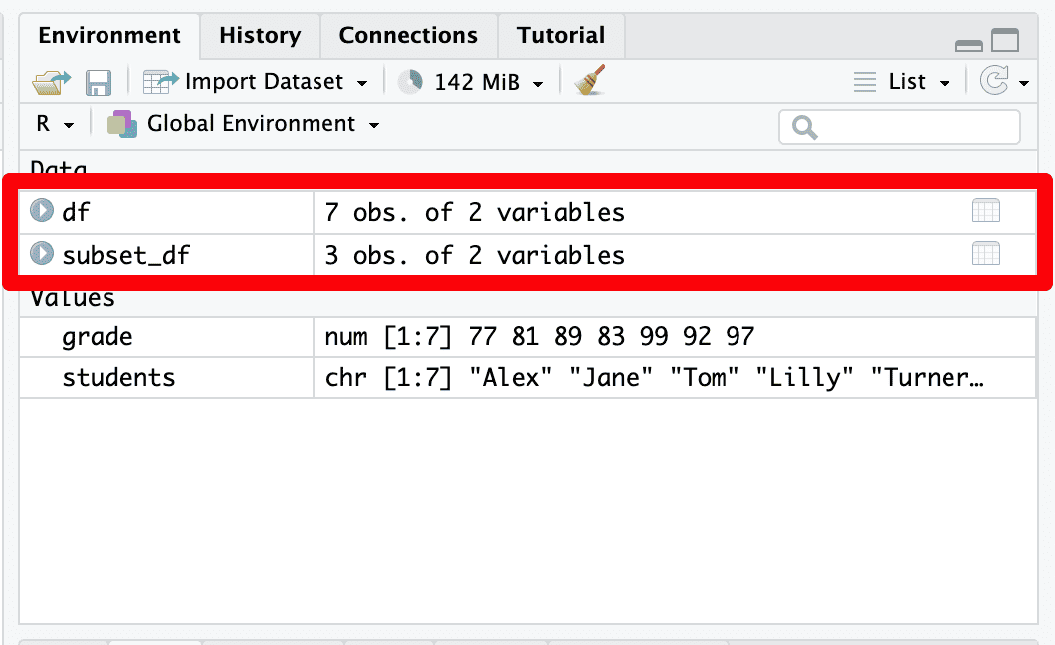
Task: Open subset_df in viewer via its table icon
Action: point(985,254)
